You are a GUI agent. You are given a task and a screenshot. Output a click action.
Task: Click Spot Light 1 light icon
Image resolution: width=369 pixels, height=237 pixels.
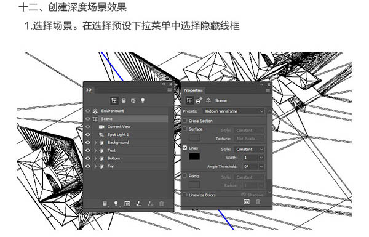101,135
